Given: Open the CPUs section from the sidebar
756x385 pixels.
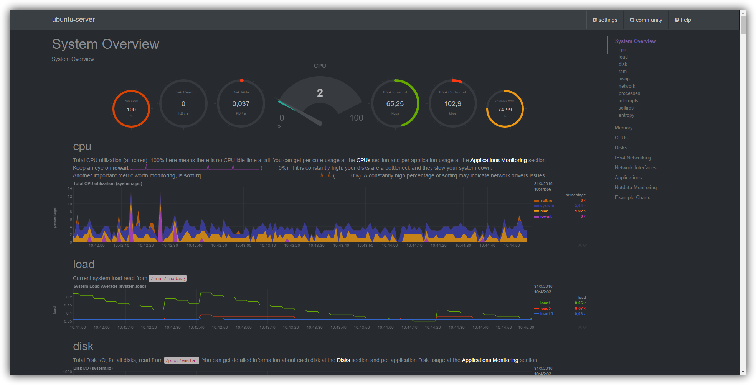Looking at the screenshot, I should coord(621,138).
